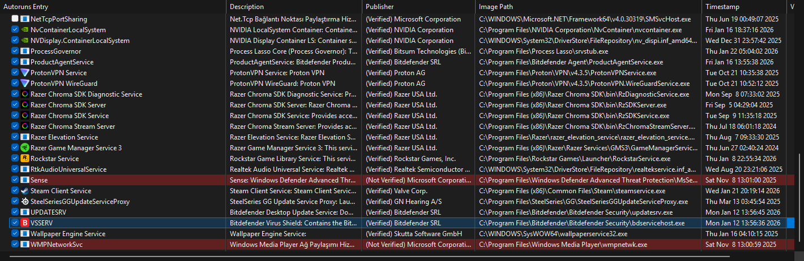Enable the NetTcpPortSharing checkbox
This screenshot has height=261, width=804.
point(15,19)
